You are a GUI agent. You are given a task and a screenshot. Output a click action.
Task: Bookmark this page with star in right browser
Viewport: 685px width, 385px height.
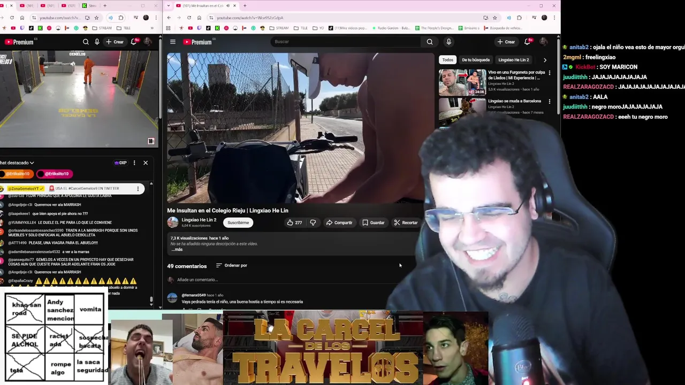tap(494, 18)
